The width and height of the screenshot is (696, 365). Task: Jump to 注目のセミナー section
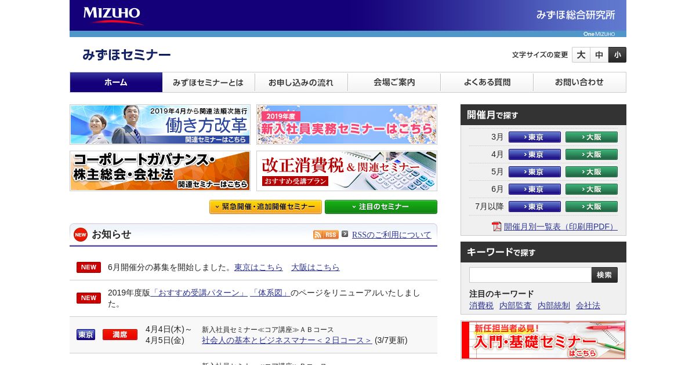pos(381,207)
